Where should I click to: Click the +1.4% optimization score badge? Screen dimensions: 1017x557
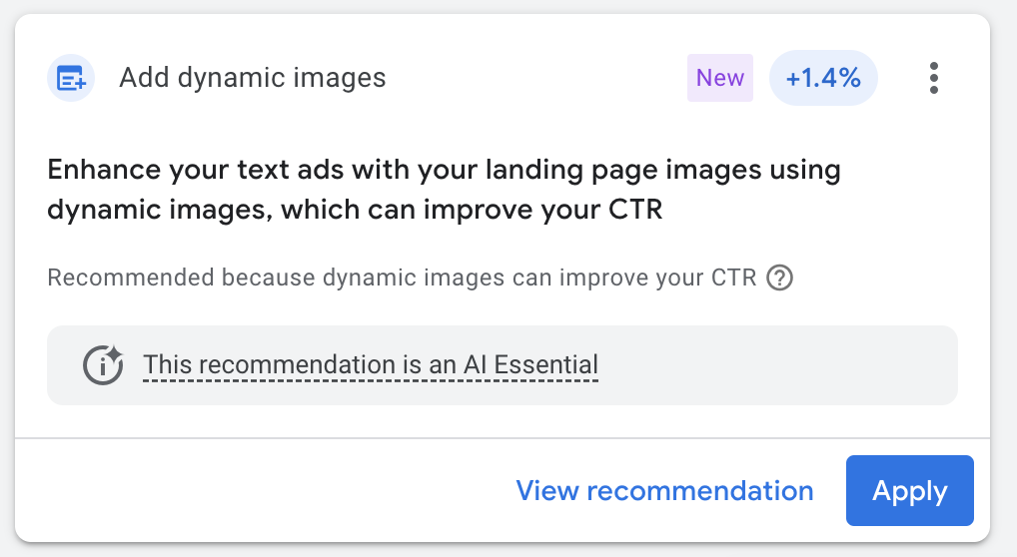pyautogui.click(x=823, y=78)
